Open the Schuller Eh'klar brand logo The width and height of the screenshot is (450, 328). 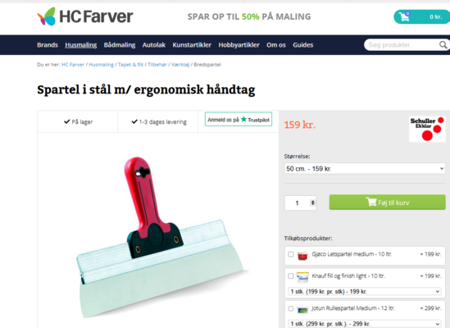[x=427, y=129]
